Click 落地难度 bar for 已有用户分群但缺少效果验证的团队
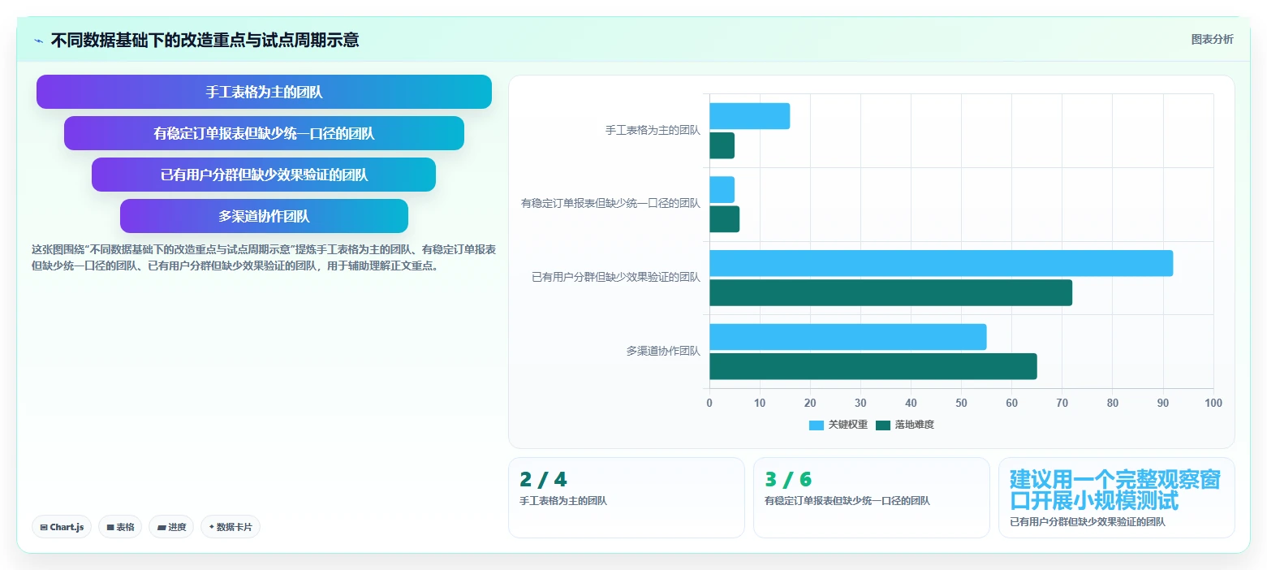This screenshot has height=570, width=1267. pyautogui.click(x=890, y=292)
